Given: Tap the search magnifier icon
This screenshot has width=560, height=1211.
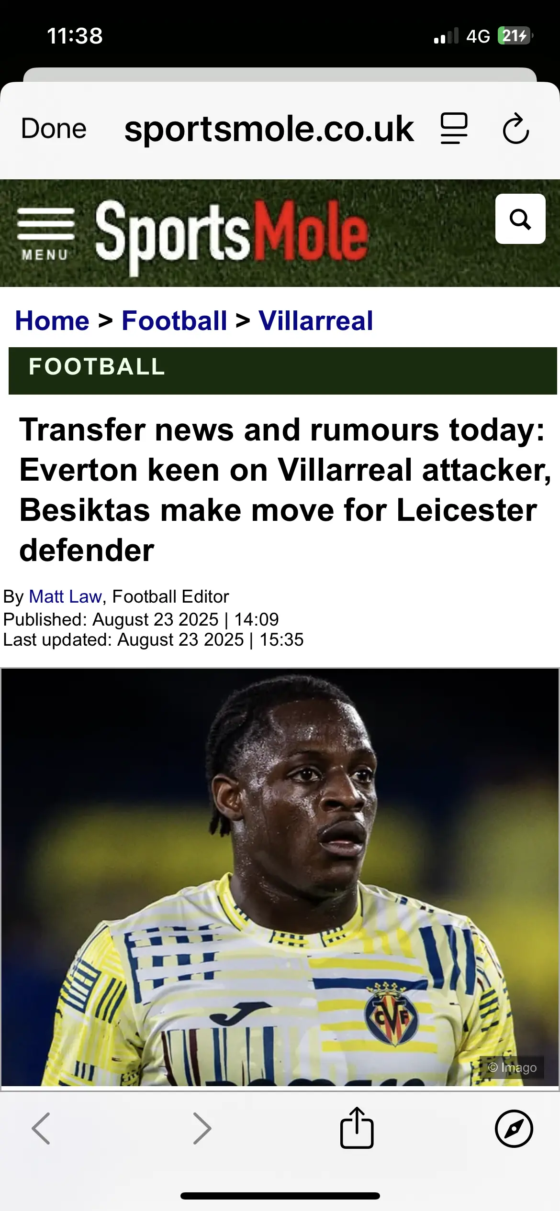Looking at the screenshot, I should tap(520, 219).
